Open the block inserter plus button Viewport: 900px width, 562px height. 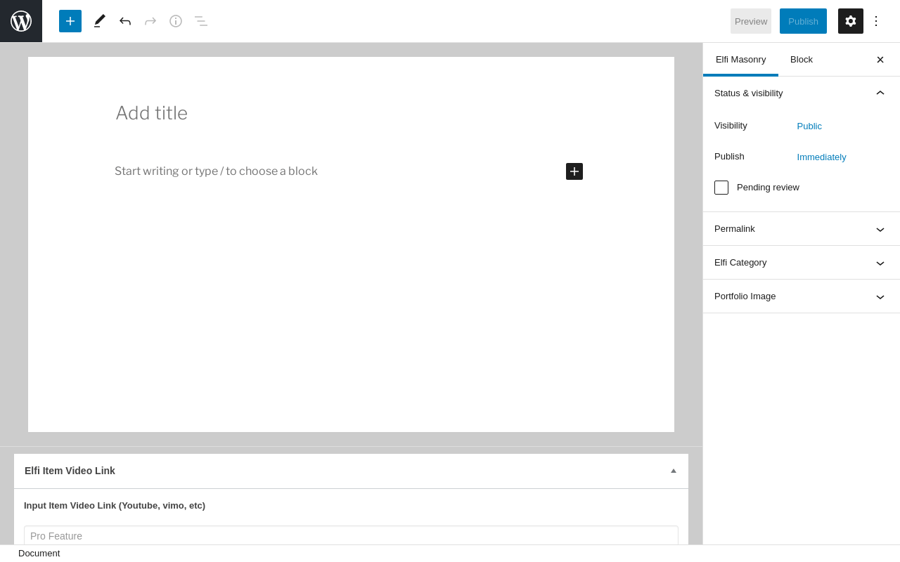70,21
